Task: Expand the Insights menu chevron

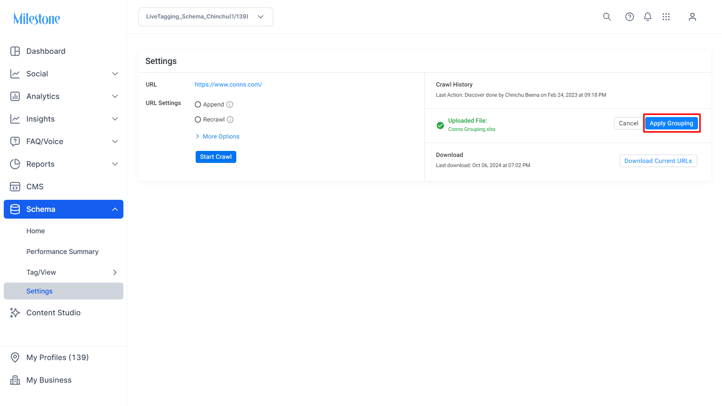Action: (x=115, y=119)
